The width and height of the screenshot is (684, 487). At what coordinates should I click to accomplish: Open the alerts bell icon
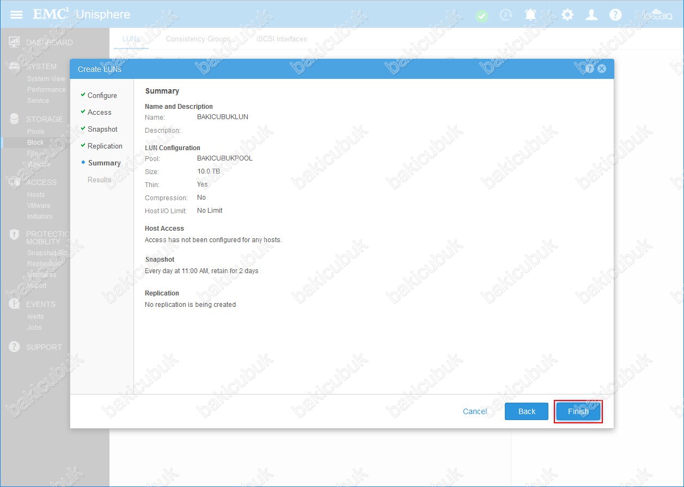tap(530, 15)
